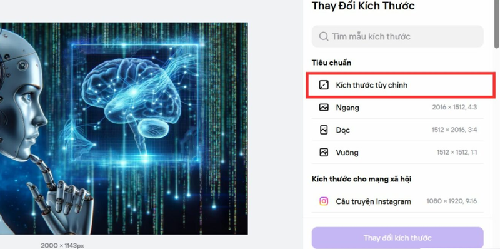
Task: Focus the 'Tìm mẫu kích thước' search field
Action: click(397, 36)
